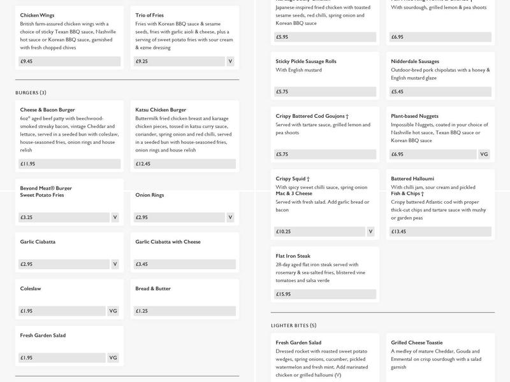Viewport: 510px width, 382px height.
Task: Select the Lighter Bites (5) section heading
Action: pos(293,326)
